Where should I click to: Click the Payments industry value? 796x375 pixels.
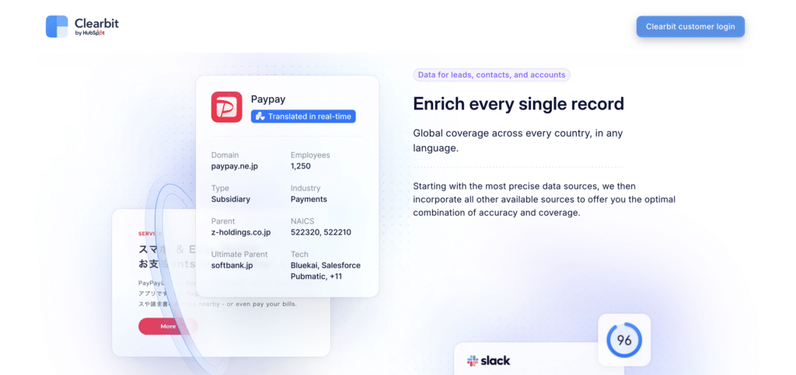pos(309,200)
